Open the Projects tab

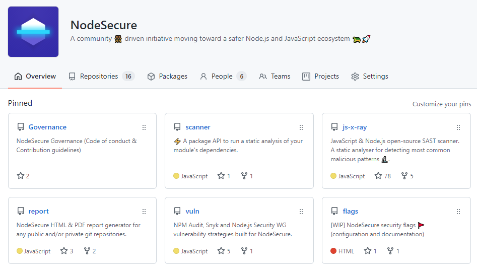(320, 77)
